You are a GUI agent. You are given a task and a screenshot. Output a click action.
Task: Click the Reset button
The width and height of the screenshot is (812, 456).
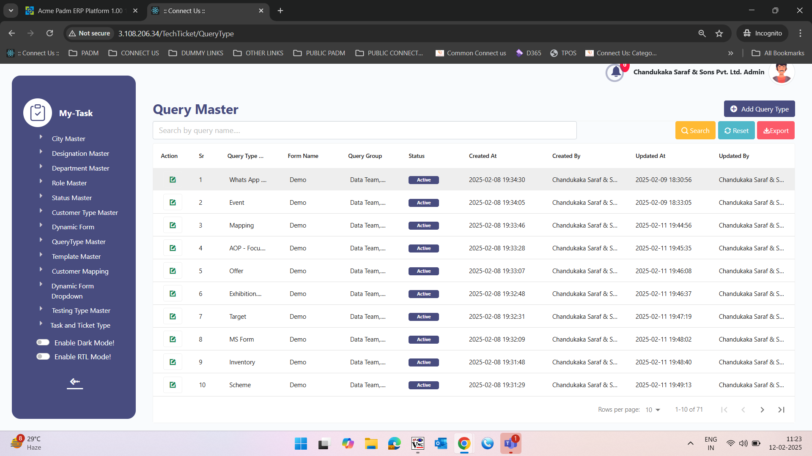click(x=736, y=130)
